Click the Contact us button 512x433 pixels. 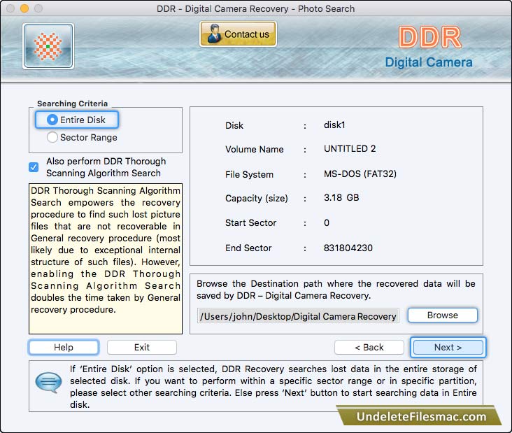238,34
